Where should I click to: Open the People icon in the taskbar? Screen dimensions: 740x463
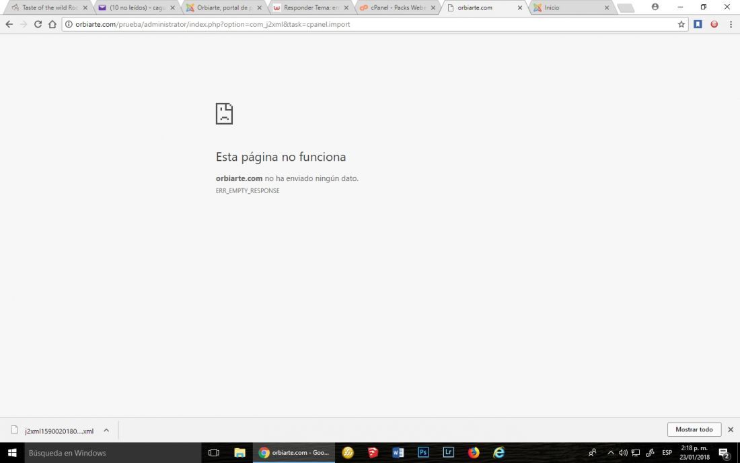592,453
